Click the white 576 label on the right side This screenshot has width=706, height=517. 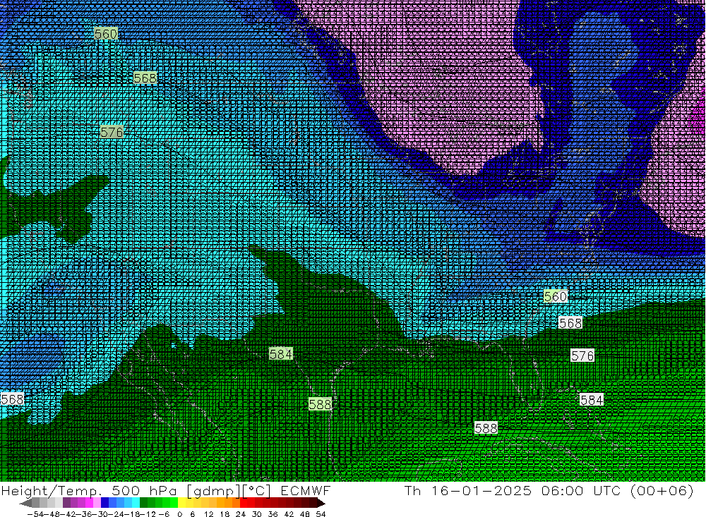582,356
